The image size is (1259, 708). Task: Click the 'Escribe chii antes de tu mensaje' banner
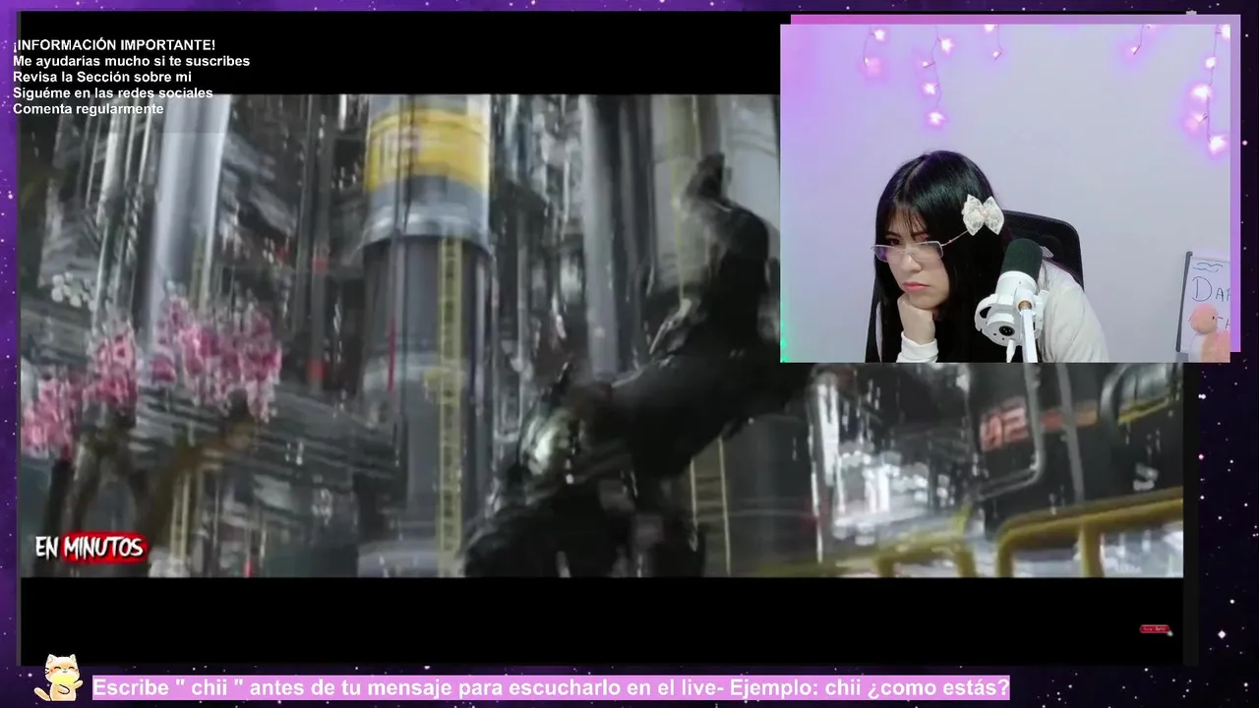click(551, 686)
